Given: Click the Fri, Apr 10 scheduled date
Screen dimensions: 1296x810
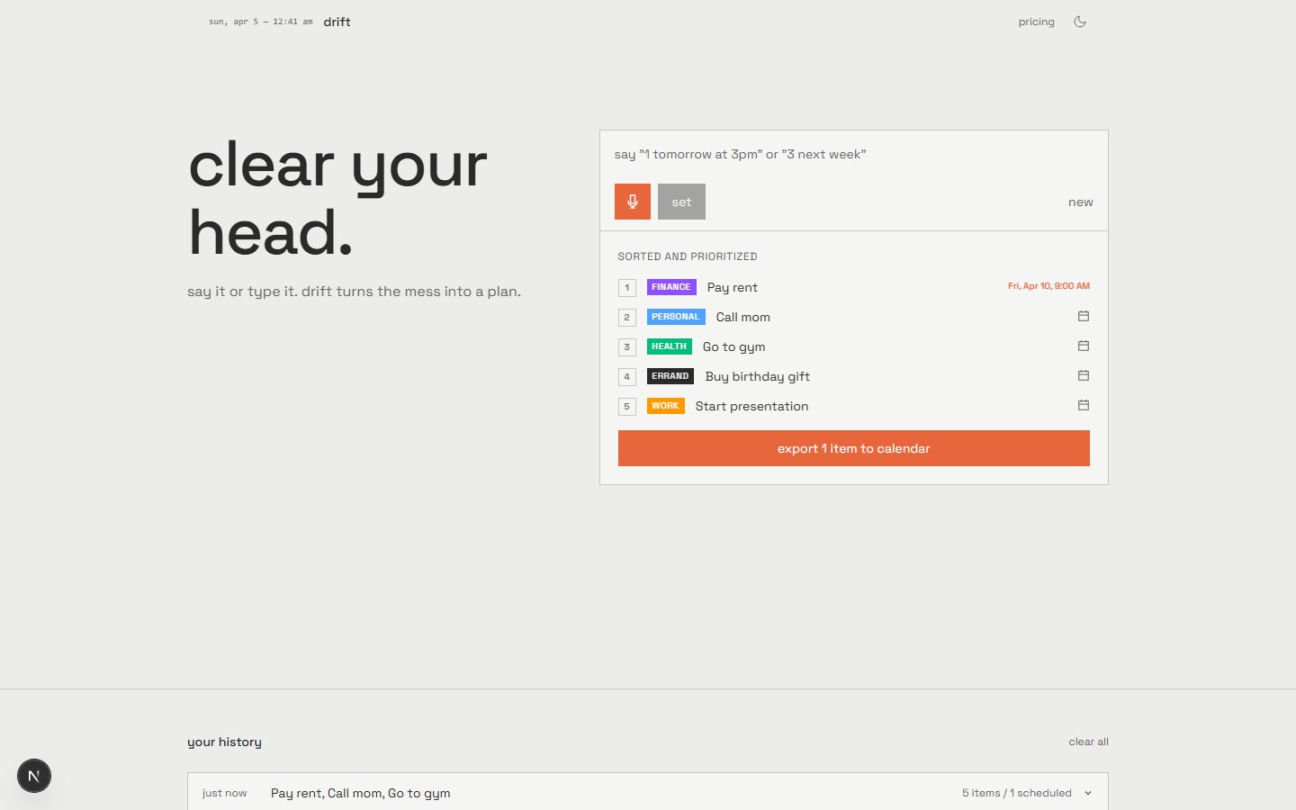Looking at the screenshot, I should 1048,286.
